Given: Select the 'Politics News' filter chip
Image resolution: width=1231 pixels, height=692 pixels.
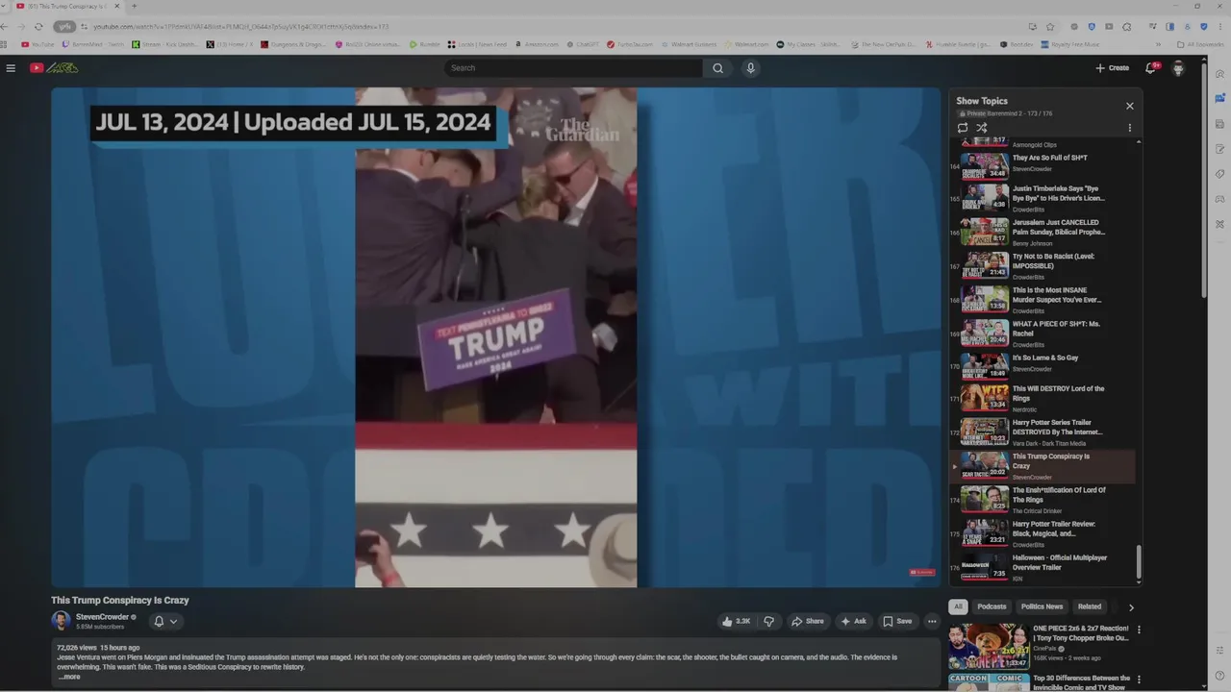Looking at the screenshot, I should 1042,606.
